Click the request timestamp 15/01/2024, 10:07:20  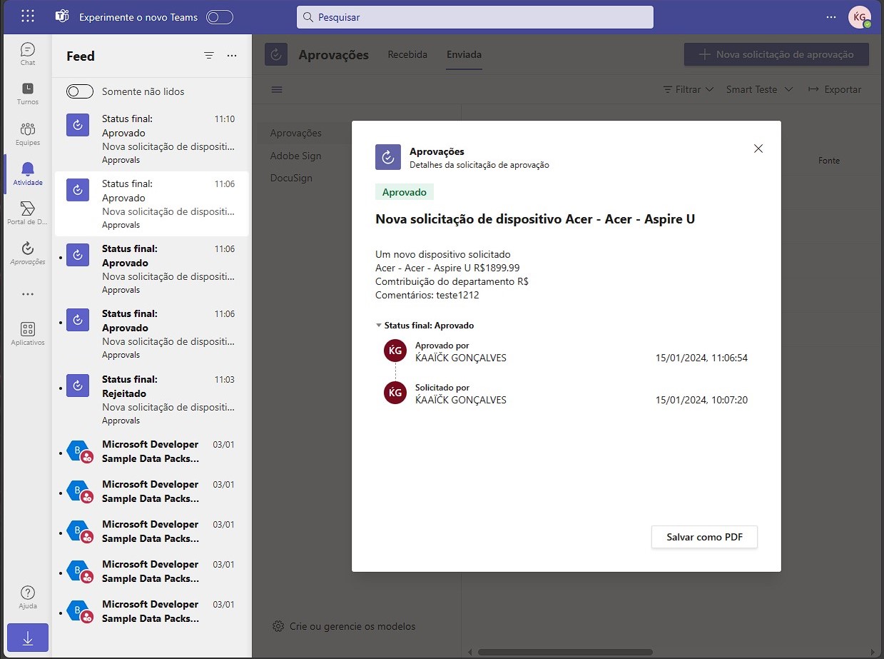(701, 400)
